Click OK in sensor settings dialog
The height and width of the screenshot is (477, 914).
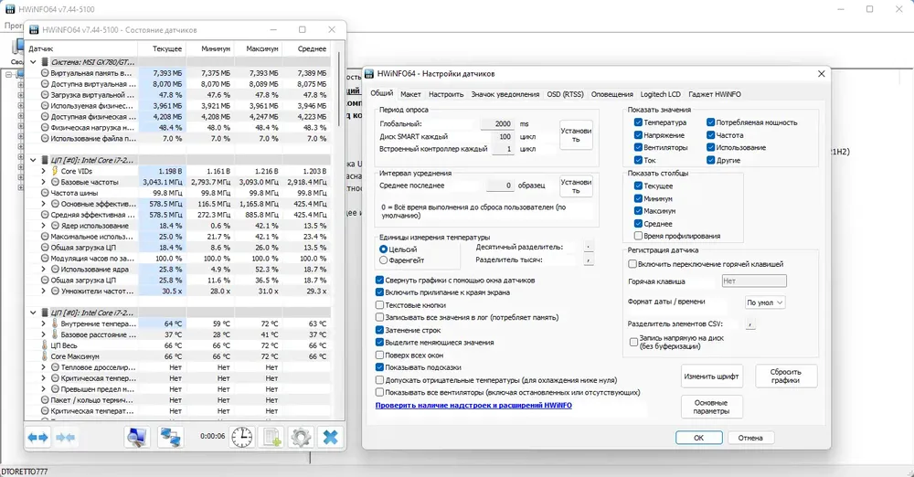point(699,438)
